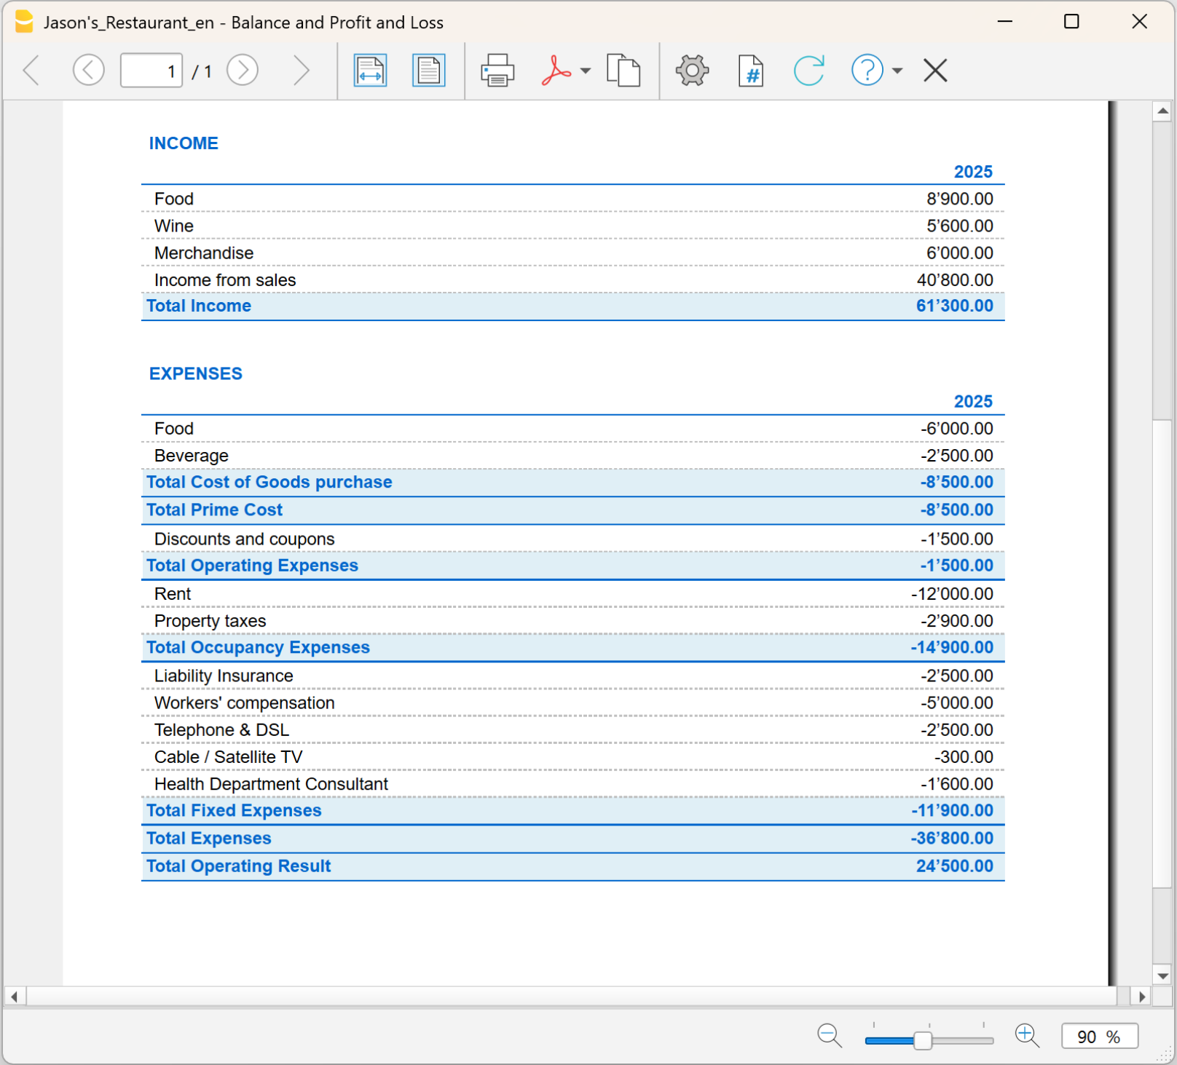
Task: Close the print preview with X
Action: (x=935, y=71)
